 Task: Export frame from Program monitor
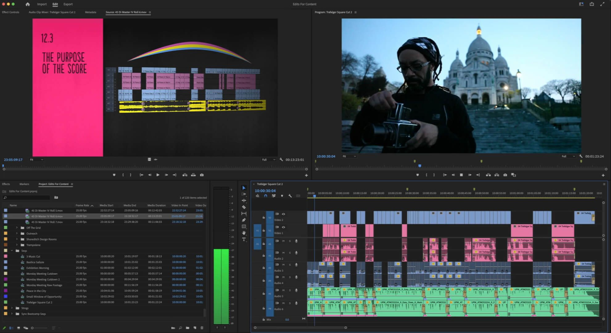click(505, 175)
